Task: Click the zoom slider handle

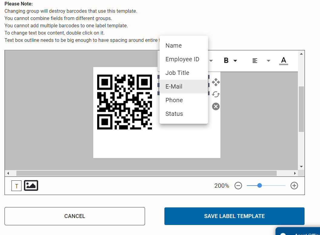Action: (259, 186)
